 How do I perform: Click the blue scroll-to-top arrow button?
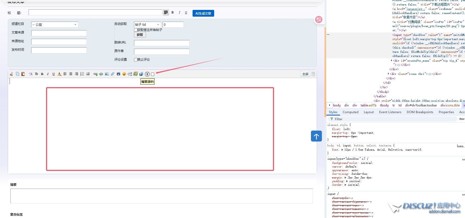pyautogui.click(x=316, y=136)
